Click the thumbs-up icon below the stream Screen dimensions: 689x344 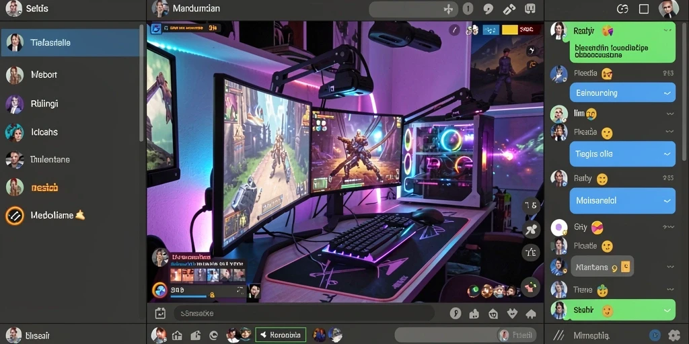tap(474, 313)
